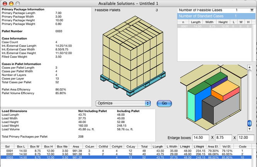Click the Pallet Volume Efficiency value 85.80%
This screenshot has height=167, width=257.
(x=61, y=93)
